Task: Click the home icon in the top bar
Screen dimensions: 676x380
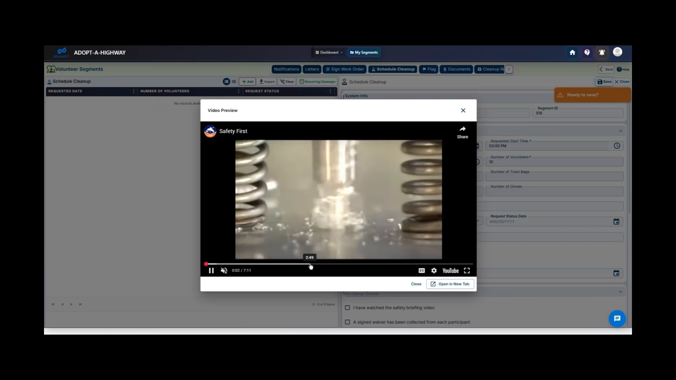Action: point(572,52)
